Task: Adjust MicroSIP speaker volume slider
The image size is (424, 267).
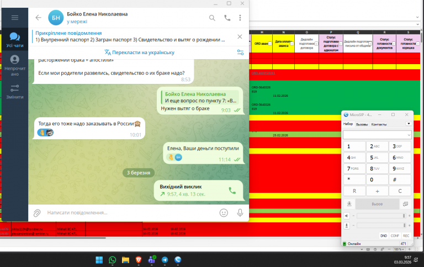Action: coord(381,216)
